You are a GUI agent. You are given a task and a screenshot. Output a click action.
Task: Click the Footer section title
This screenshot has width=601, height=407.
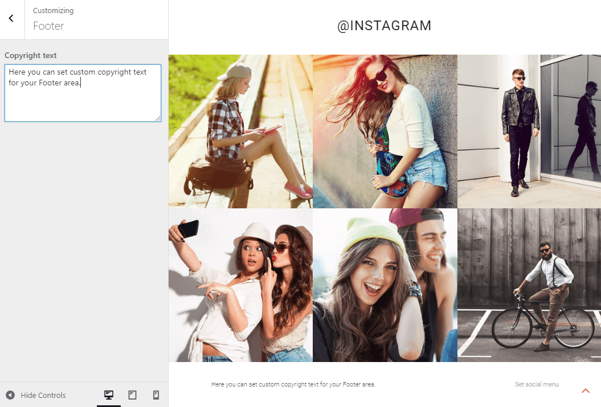pos(48,26)
